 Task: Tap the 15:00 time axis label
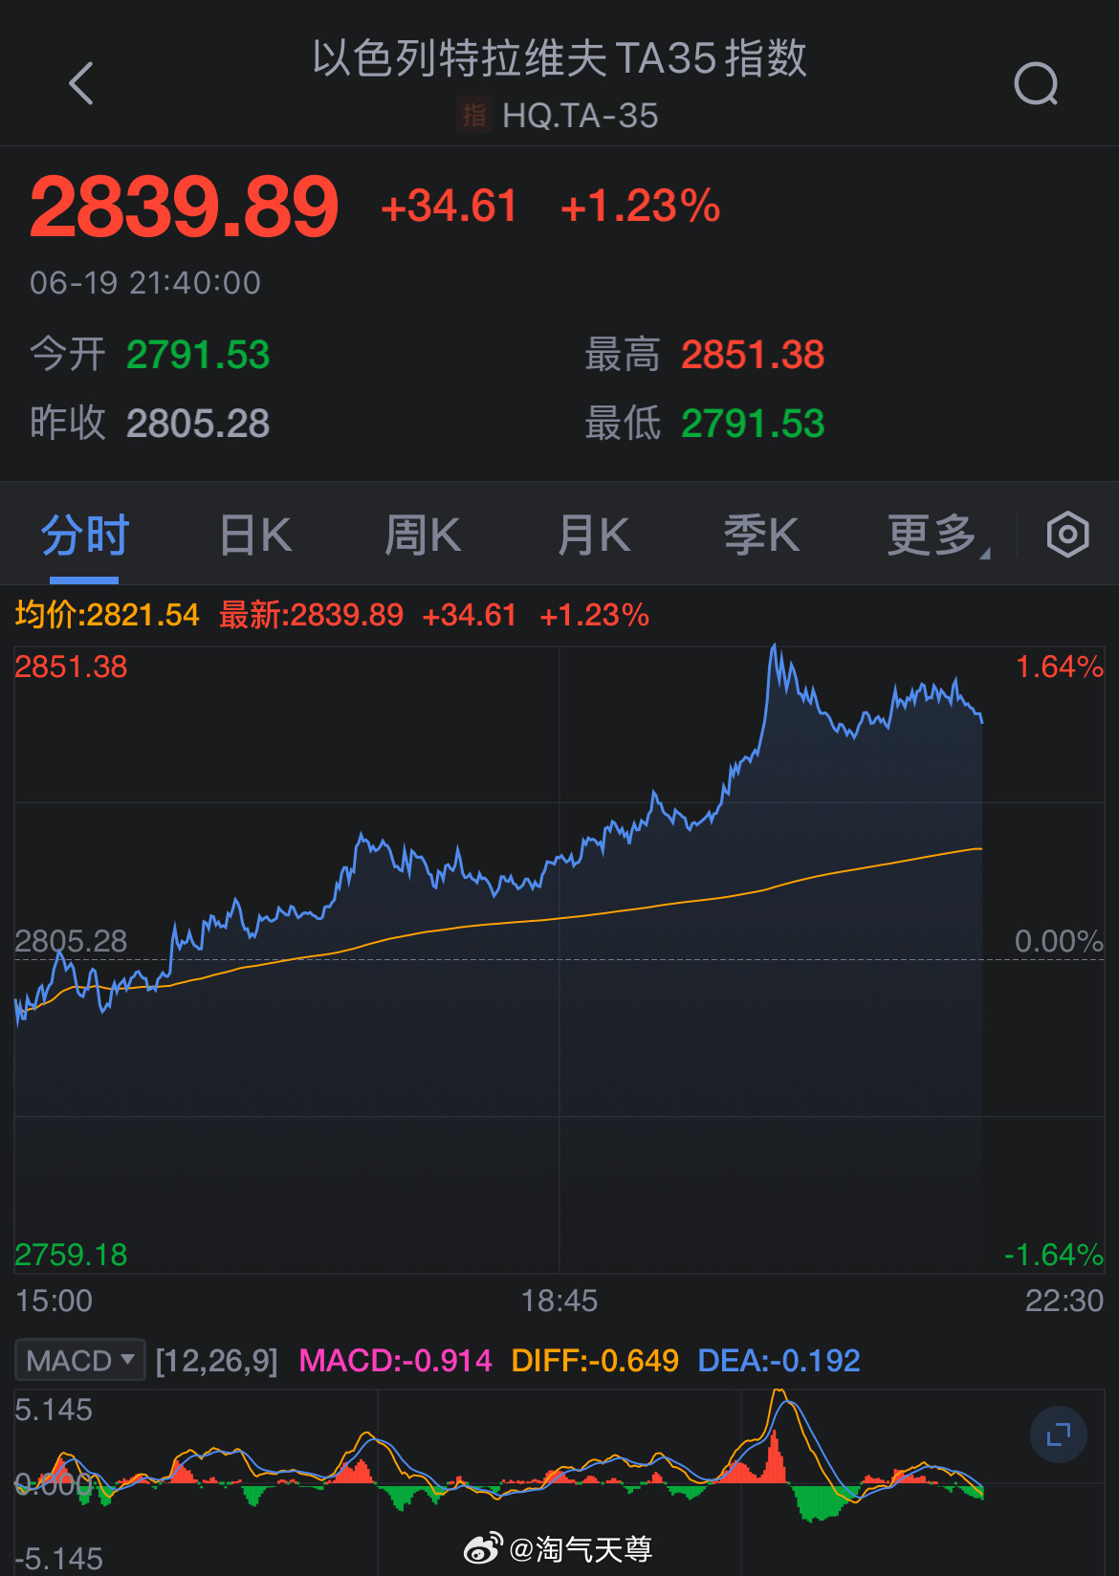54,1301
